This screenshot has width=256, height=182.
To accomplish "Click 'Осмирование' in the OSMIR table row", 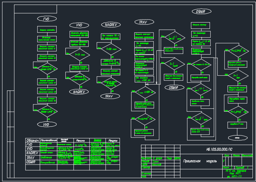I will tap(47, 162).
